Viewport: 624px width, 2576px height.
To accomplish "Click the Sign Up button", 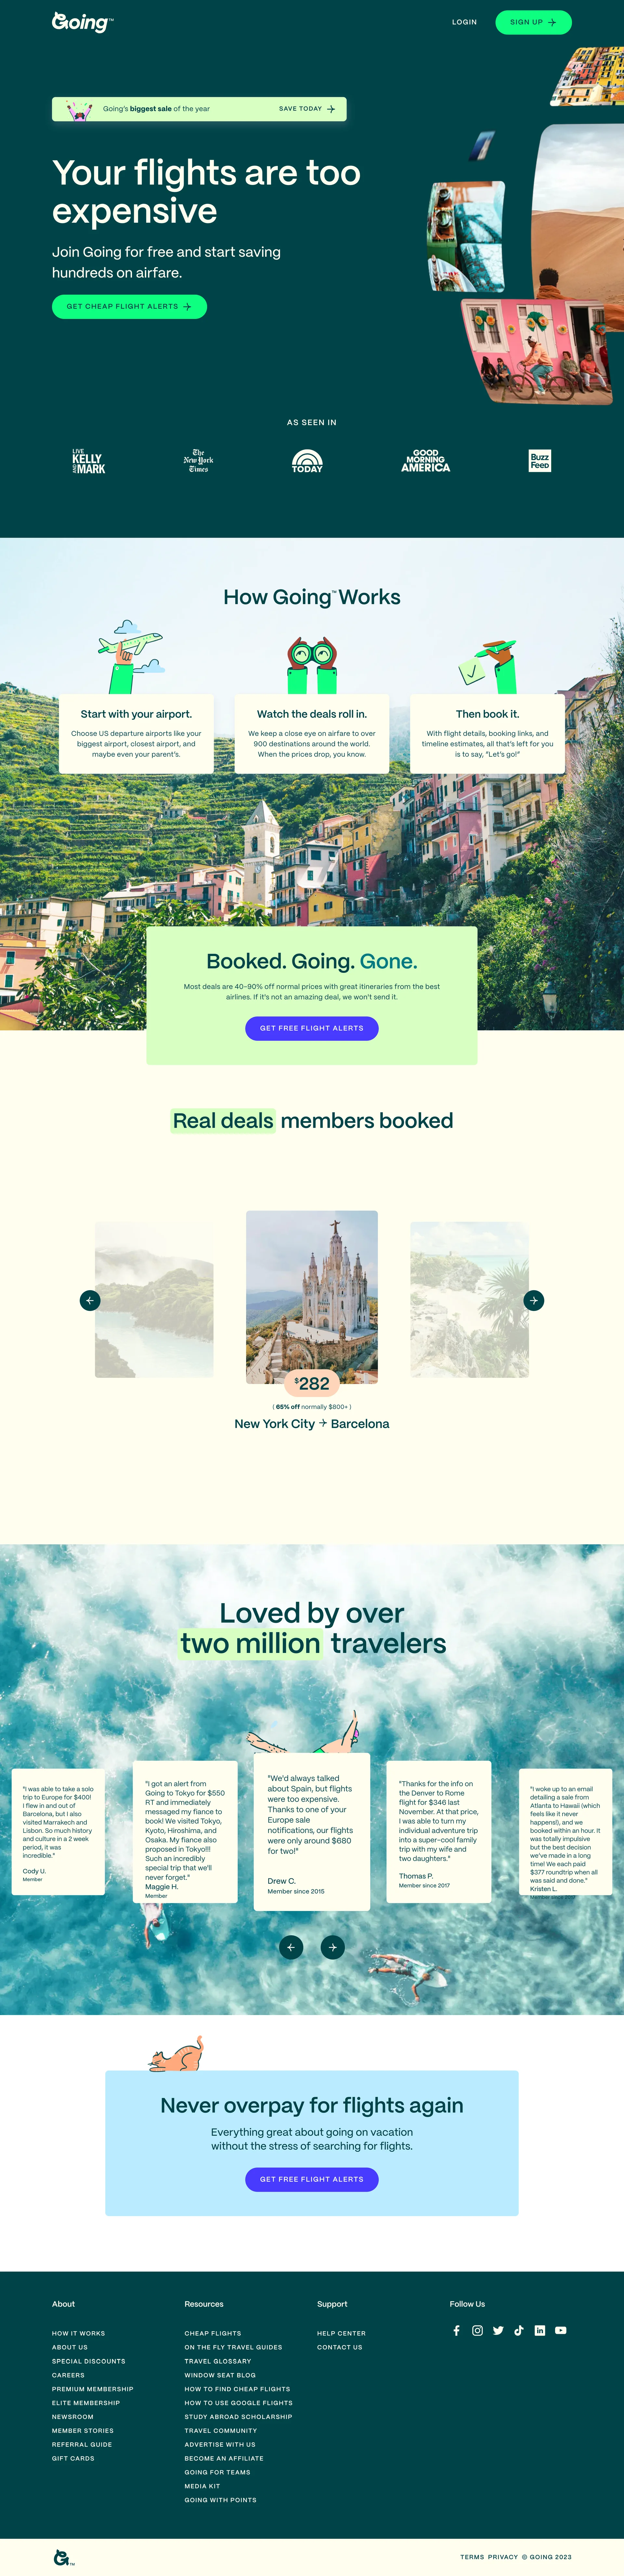I will pyautogui.click(x=533, y=22).
